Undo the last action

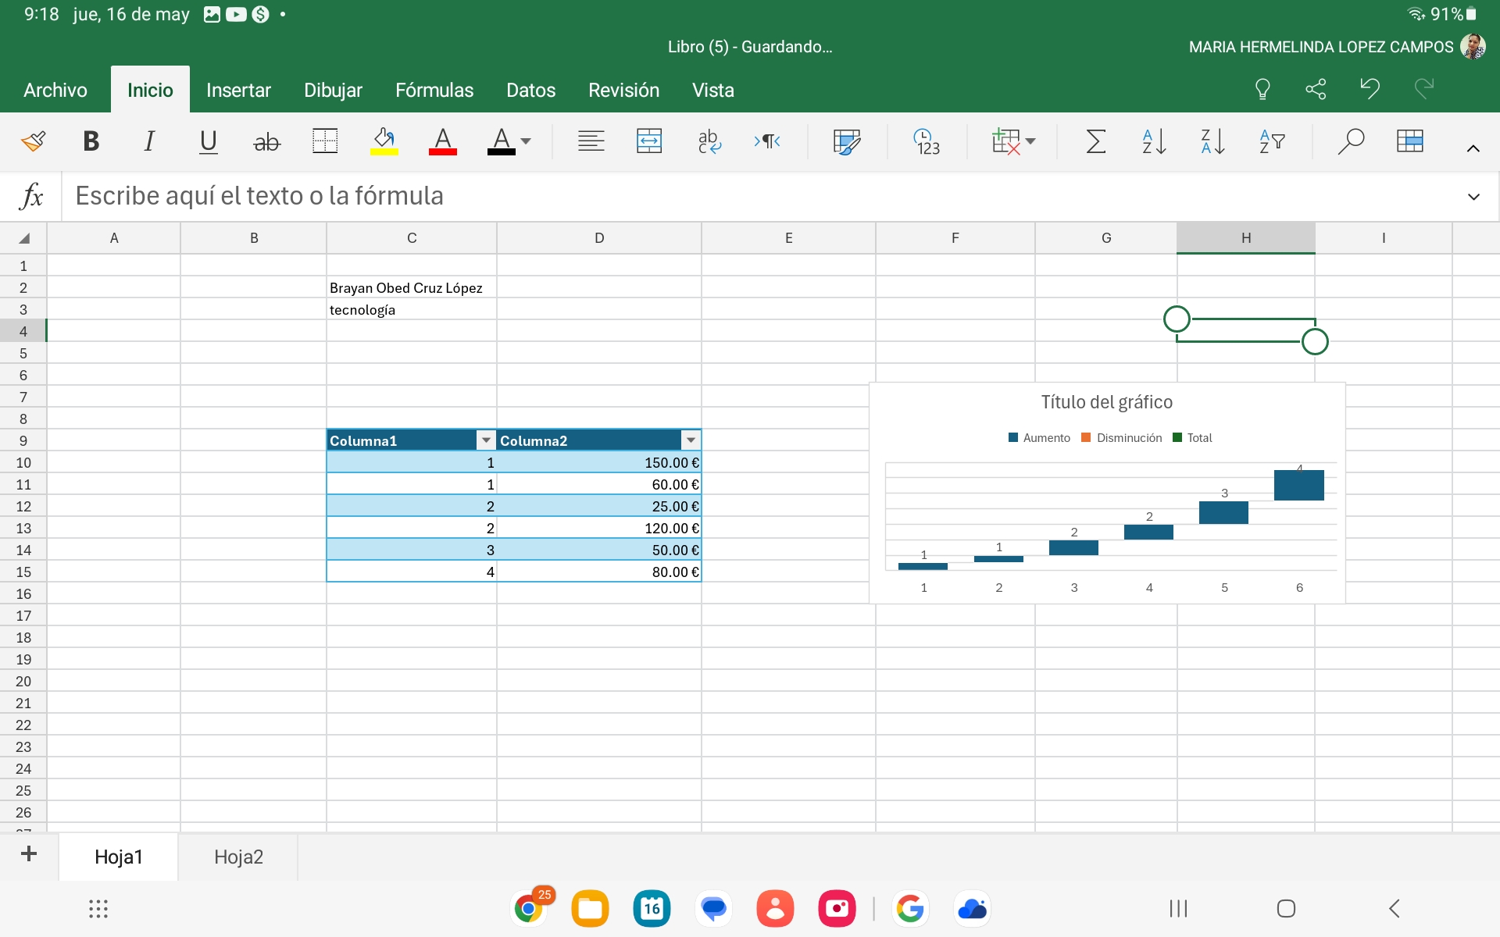click(1370, 89)
